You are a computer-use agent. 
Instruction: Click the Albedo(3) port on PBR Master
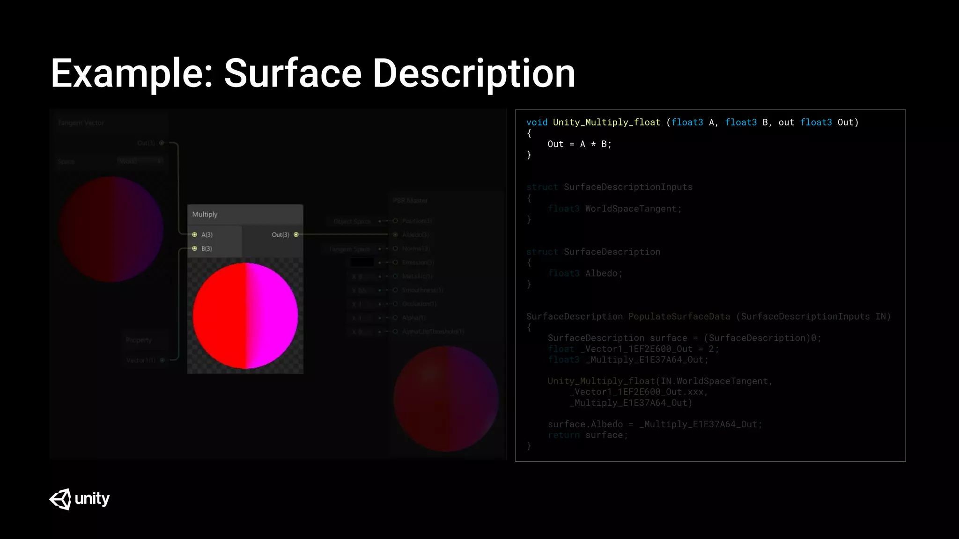395,234
